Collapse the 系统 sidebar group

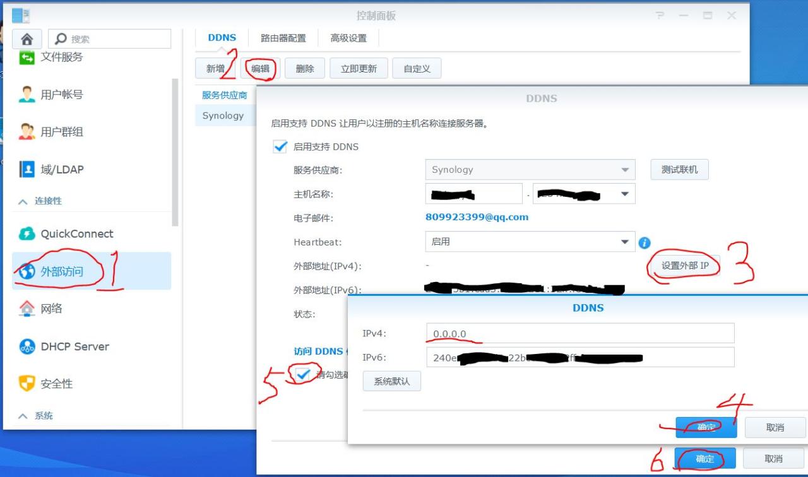pos(23,416)
